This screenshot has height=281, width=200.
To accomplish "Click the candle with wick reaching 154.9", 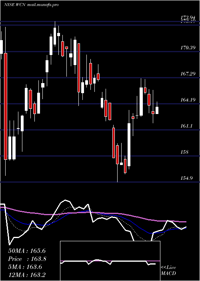I will click(x=117, y=155).
